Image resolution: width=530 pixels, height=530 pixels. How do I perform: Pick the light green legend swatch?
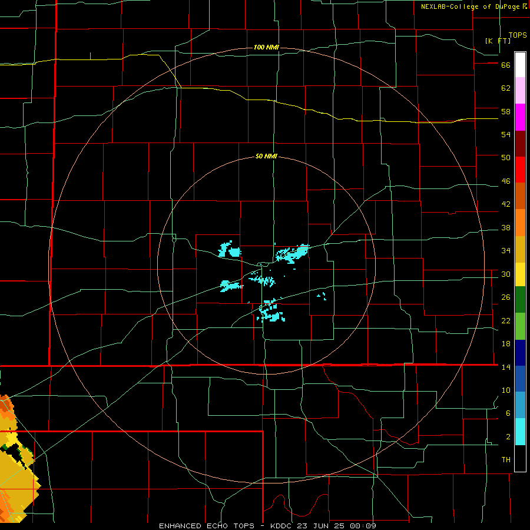(520, 326)
